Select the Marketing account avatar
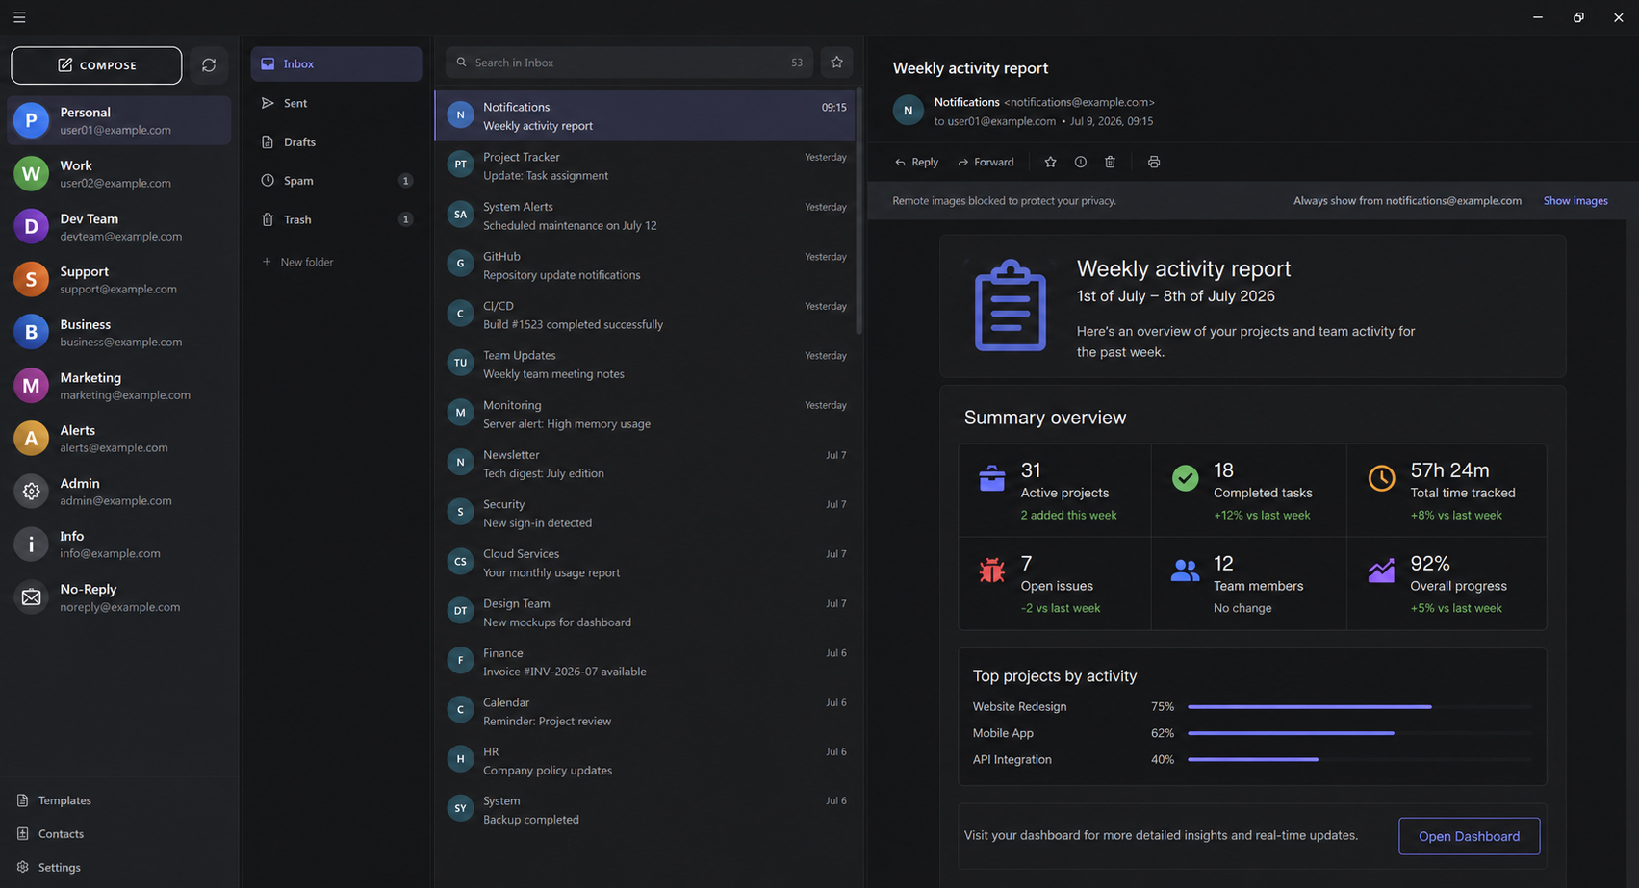1639x888 pixels. [x=31, y=385]
